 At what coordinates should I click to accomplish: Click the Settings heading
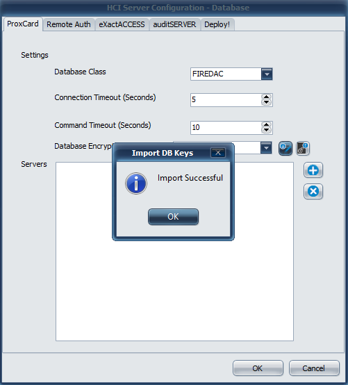click(35, 55)
